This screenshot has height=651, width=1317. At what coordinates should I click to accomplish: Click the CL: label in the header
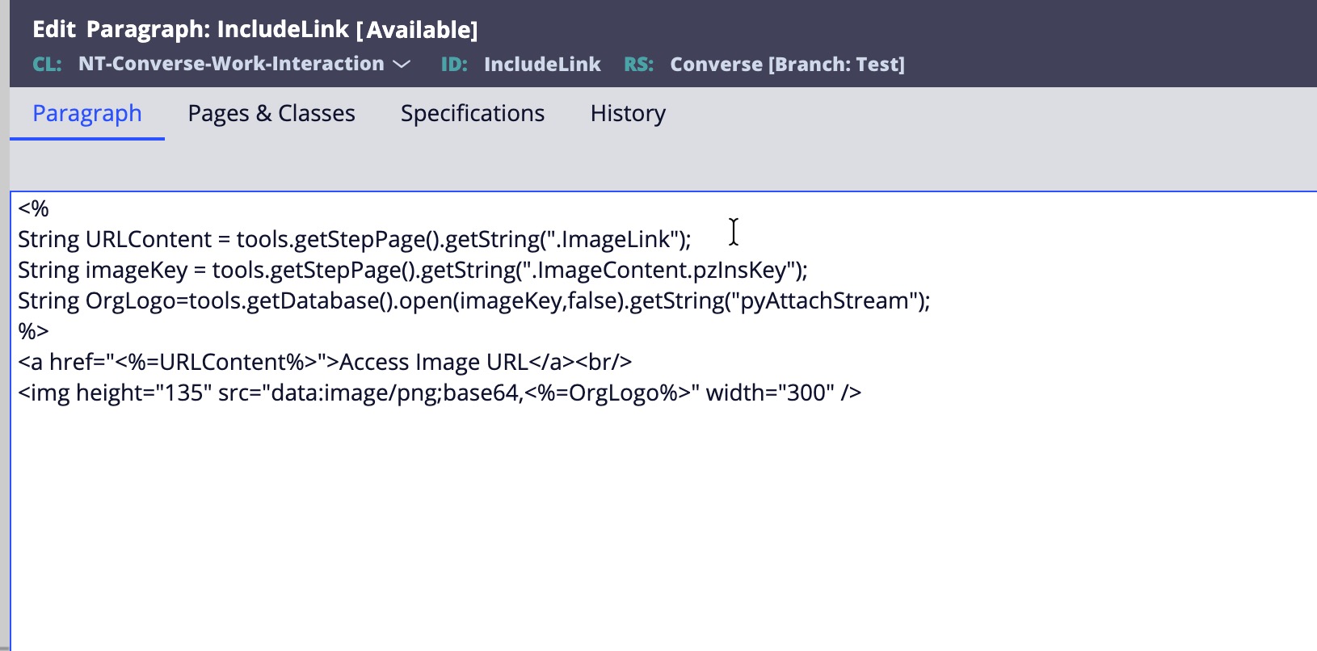click(47, 65)
